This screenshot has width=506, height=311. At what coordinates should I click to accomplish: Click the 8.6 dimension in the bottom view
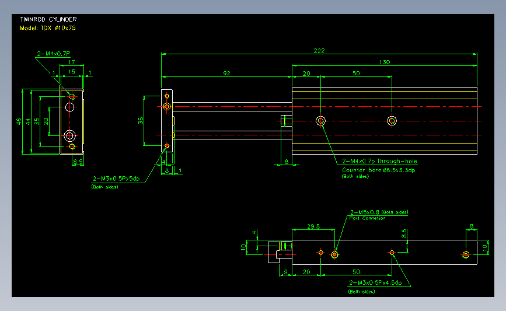click(404, 233)
